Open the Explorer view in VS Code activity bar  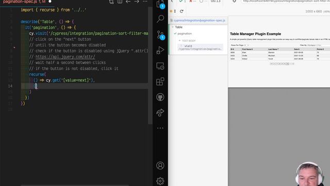point(160,4)
